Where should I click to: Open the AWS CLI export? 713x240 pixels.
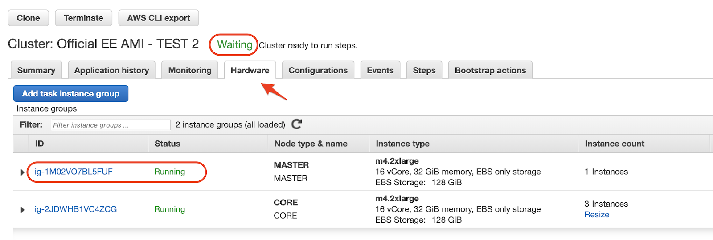pyautogui.click(x=159, y=18)
